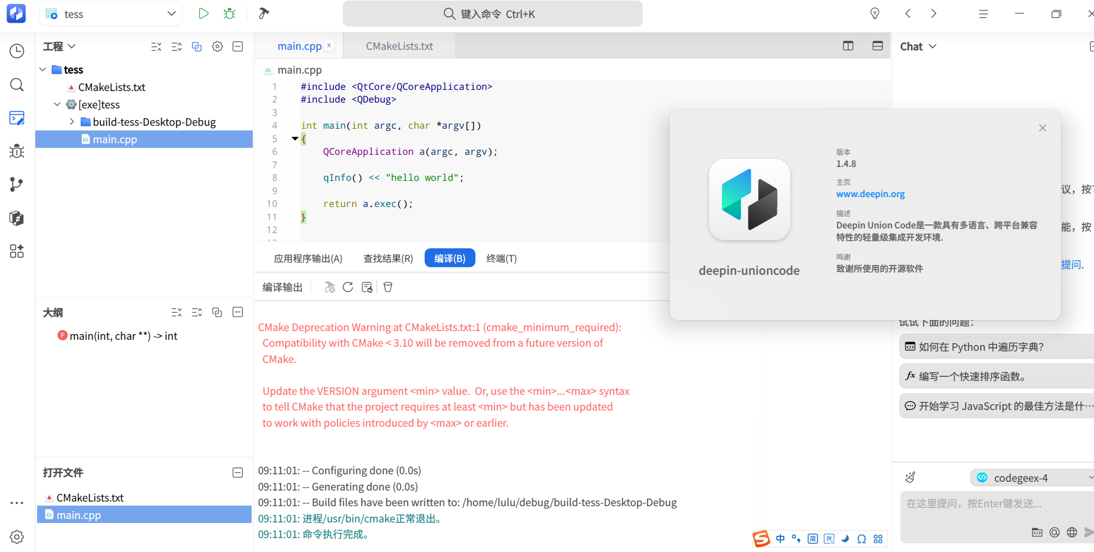Open the tess project selector dropdown

[x=111, y=13]
